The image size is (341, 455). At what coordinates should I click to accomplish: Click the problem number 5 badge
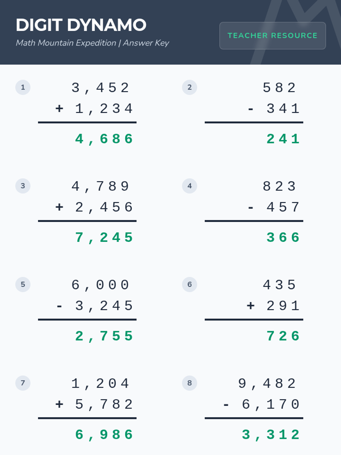point(23,284)
